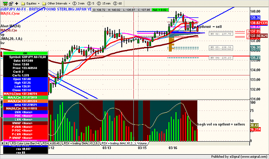The width and height of the screenshot is (269, 159).
Task: Click the Open 137.00 row
Action: coord(25,79)
